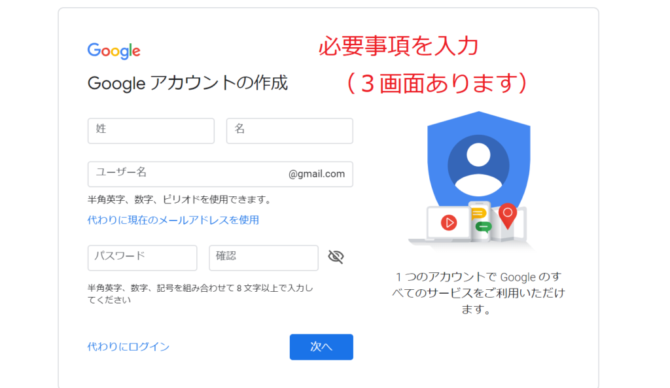Click the 姓 last name field
Viewport: 670px width, 388px height.
tap(151, 131)
